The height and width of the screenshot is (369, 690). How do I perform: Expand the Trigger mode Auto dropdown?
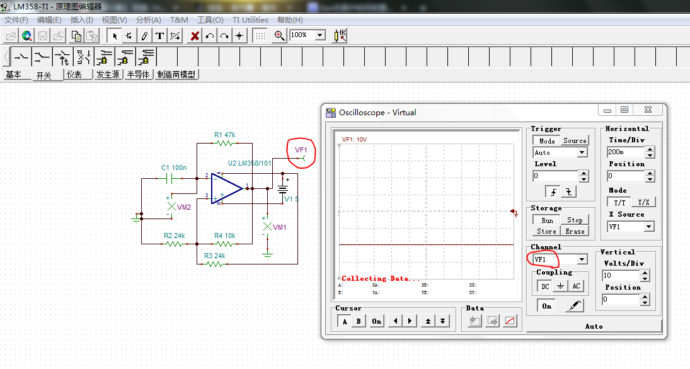point(582,152)
